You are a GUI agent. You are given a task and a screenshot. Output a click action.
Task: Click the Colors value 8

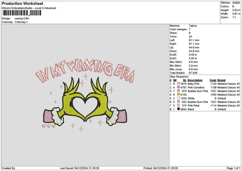point(233,6)
